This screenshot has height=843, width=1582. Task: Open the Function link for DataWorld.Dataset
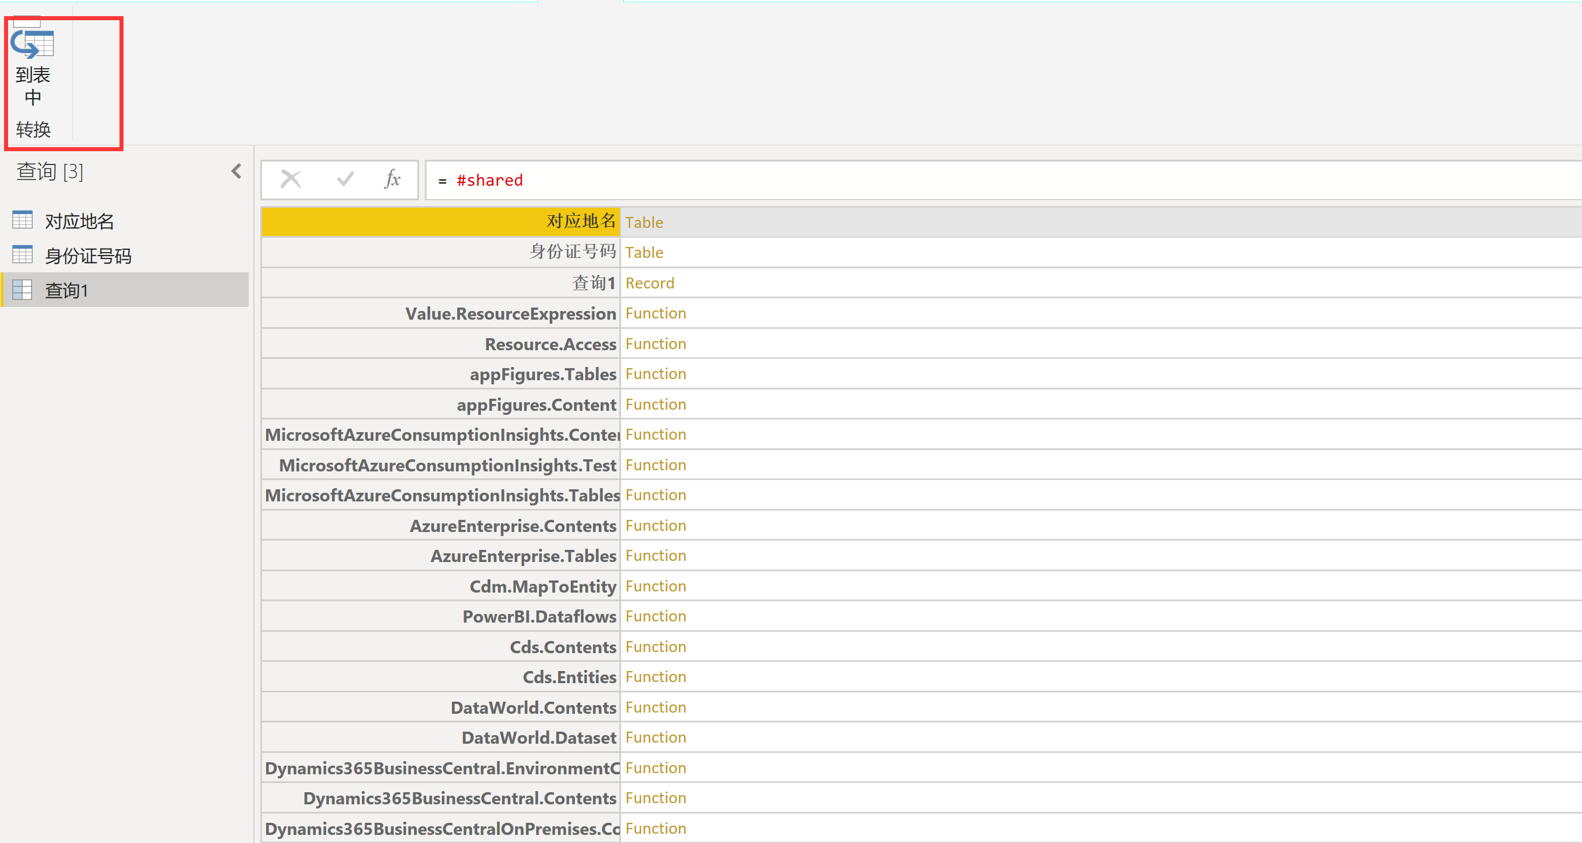click(x=655, y=737)
